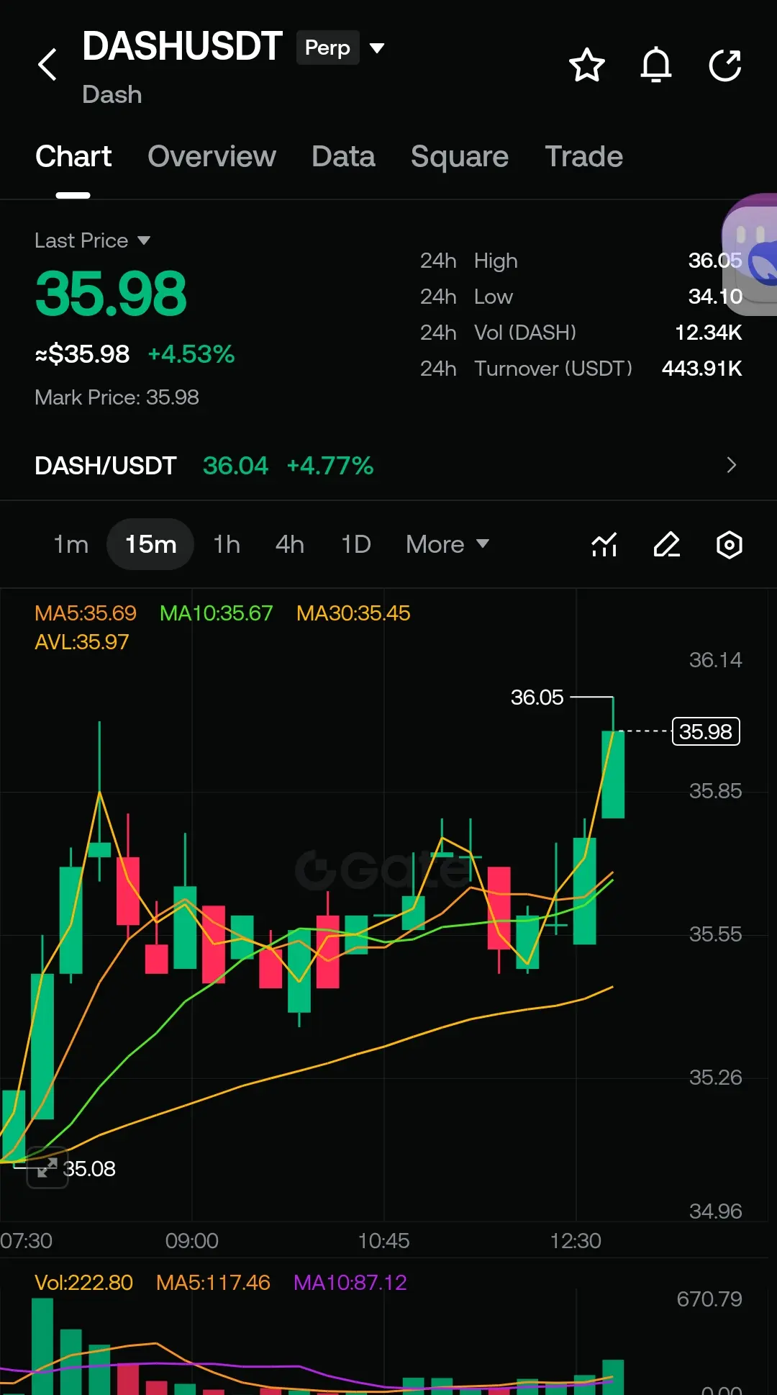Open the More timeframes dropdown
The width and height of the screenshot is (777, 1395).
tap(447, 544)
